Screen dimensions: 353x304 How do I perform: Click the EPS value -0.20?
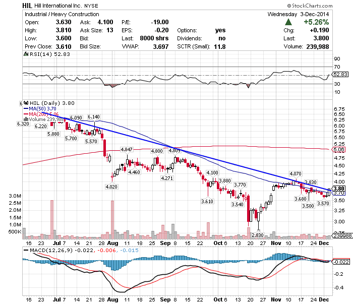161,30
